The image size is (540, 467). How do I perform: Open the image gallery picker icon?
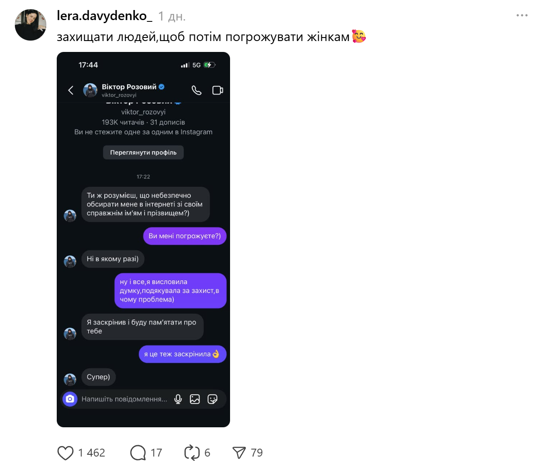[195, 399]
